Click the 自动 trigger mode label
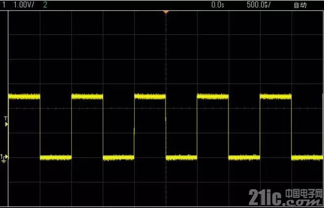The image size is (324, 208). 300,5
